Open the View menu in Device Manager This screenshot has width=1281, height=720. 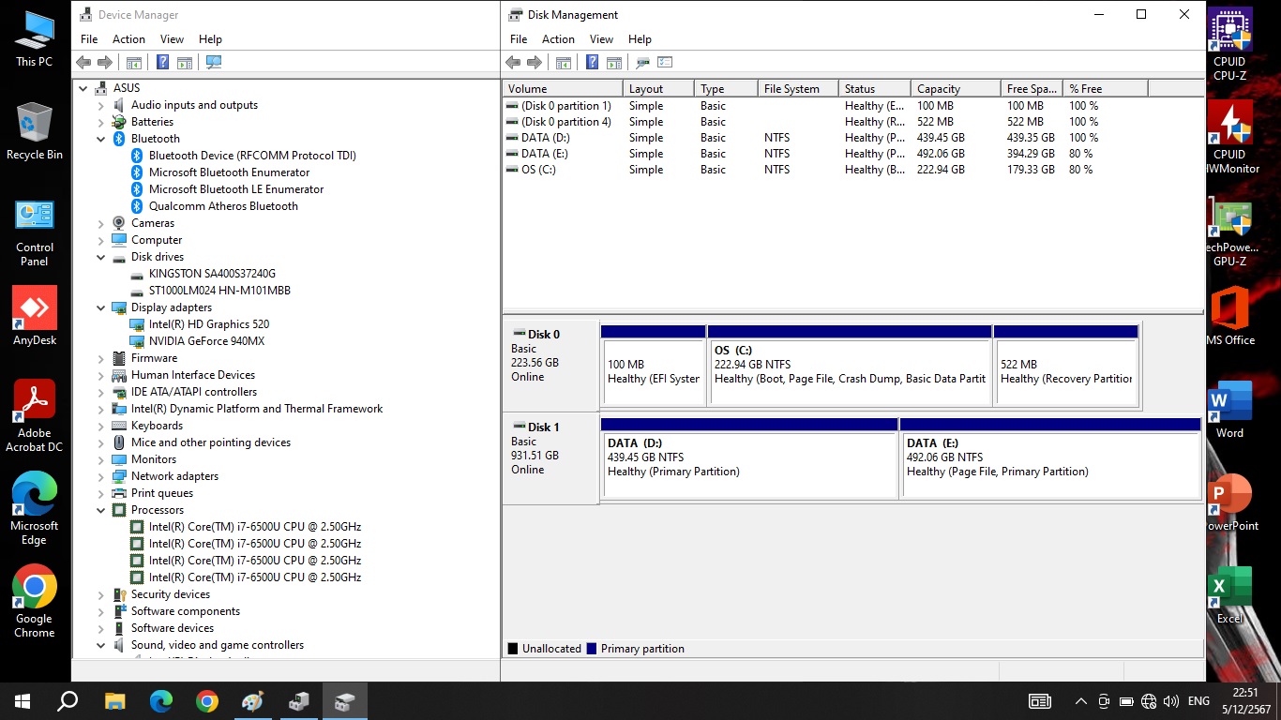tap(172, 39)
